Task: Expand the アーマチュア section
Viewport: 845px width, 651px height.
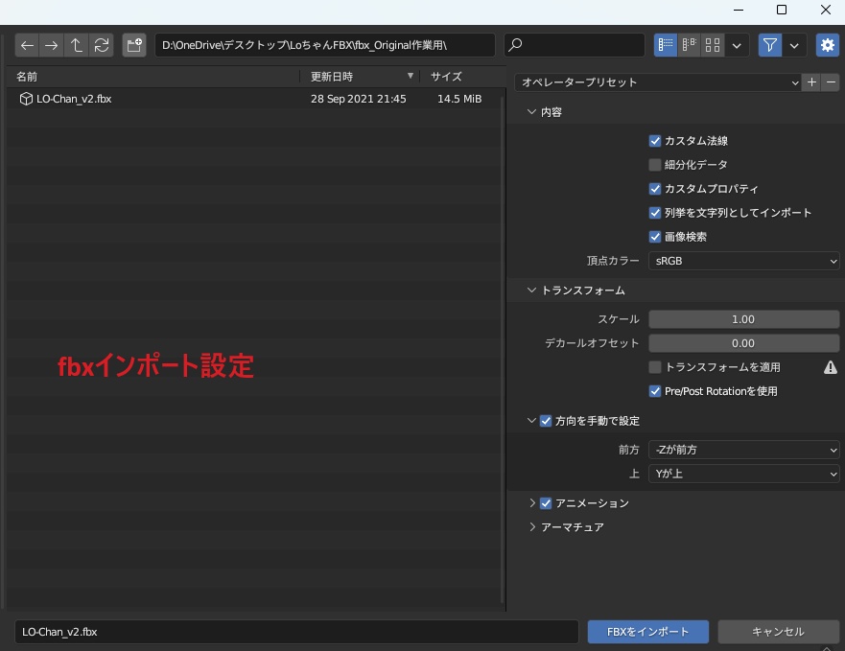Action: [533, 526]
